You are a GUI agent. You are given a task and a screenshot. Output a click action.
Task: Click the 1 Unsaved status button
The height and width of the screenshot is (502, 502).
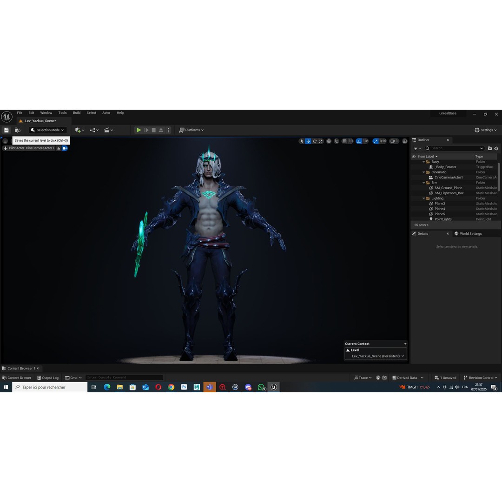point(445,378)
